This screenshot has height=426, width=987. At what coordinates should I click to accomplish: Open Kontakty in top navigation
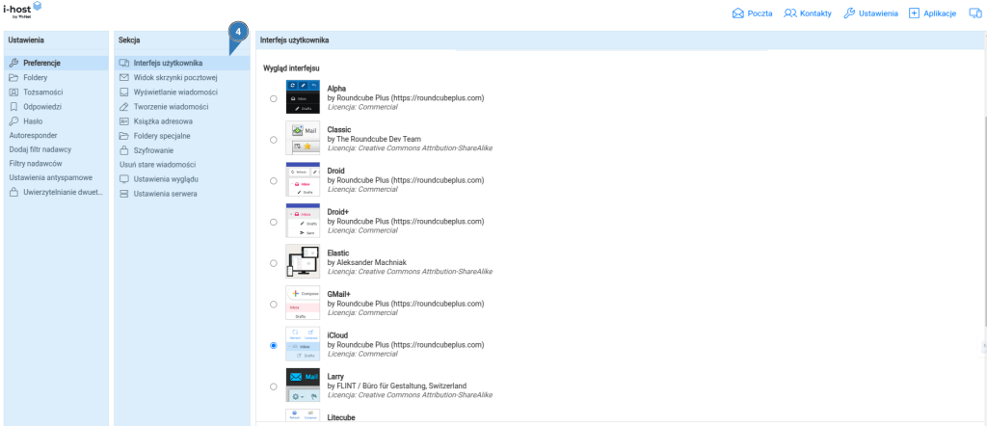pyautogui.click(x=808, y=13)
